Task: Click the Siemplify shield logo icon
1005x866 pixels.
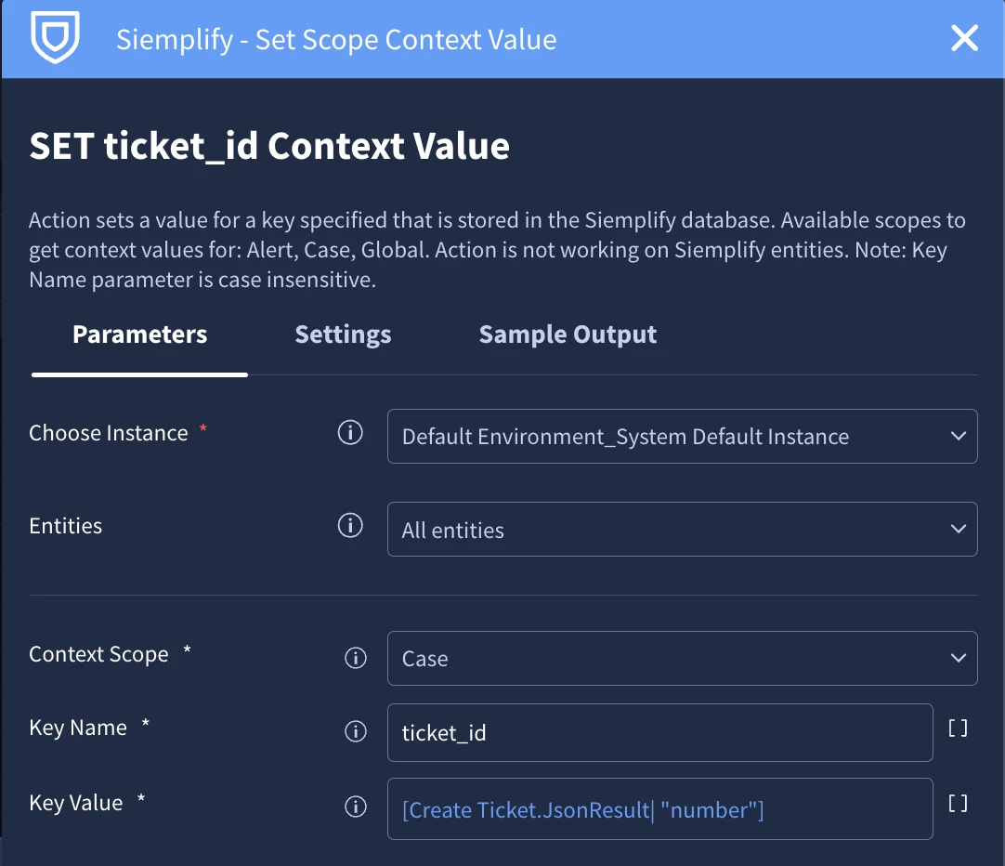Action: tap(55, 37)
